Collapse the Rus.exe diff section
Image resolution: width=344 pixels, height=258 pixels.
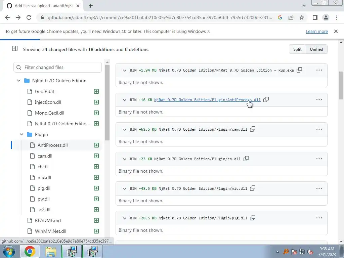pyautogui.click(x=124, y=71)
